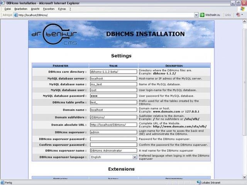Click the Description column header
This screenshot has height=185, width=247.
[x=174, y=66]
